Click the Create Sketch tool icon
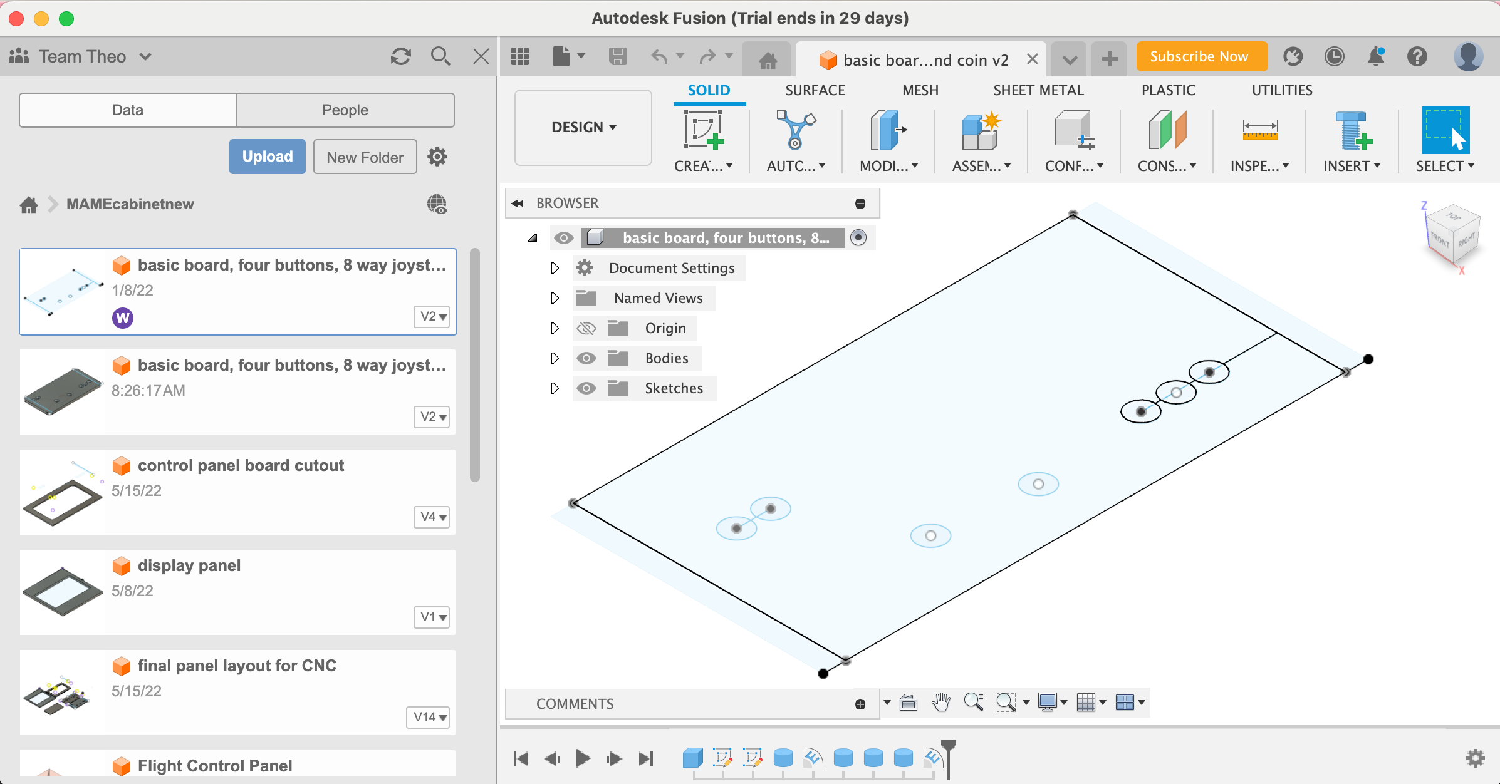This screenshot has width=1500, height=784. click(703, 130)
